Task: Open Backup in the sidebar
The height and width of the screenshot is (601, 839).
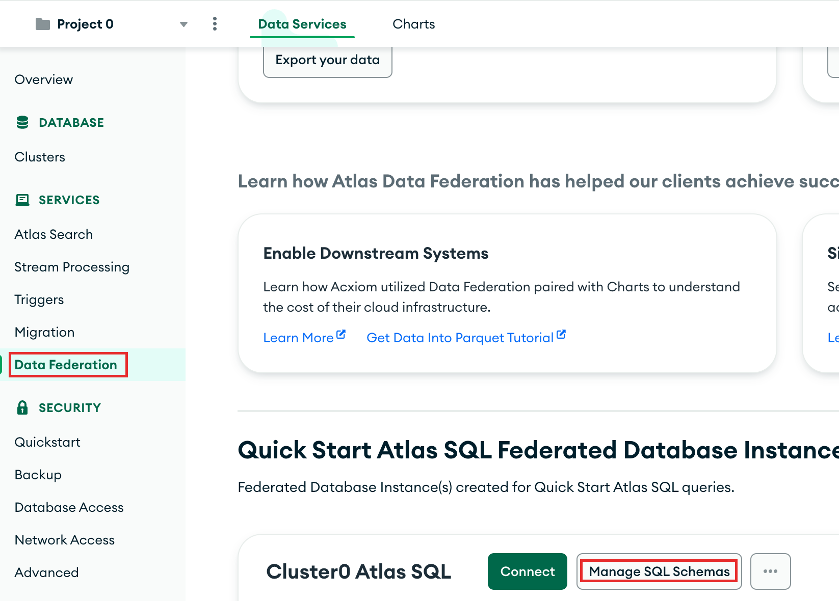Action: tap(38, 475)
